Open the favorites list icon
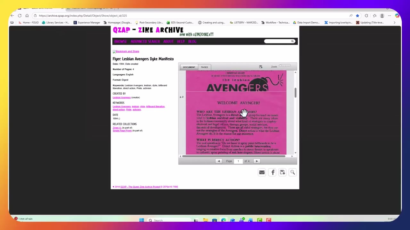 point(375,16)
